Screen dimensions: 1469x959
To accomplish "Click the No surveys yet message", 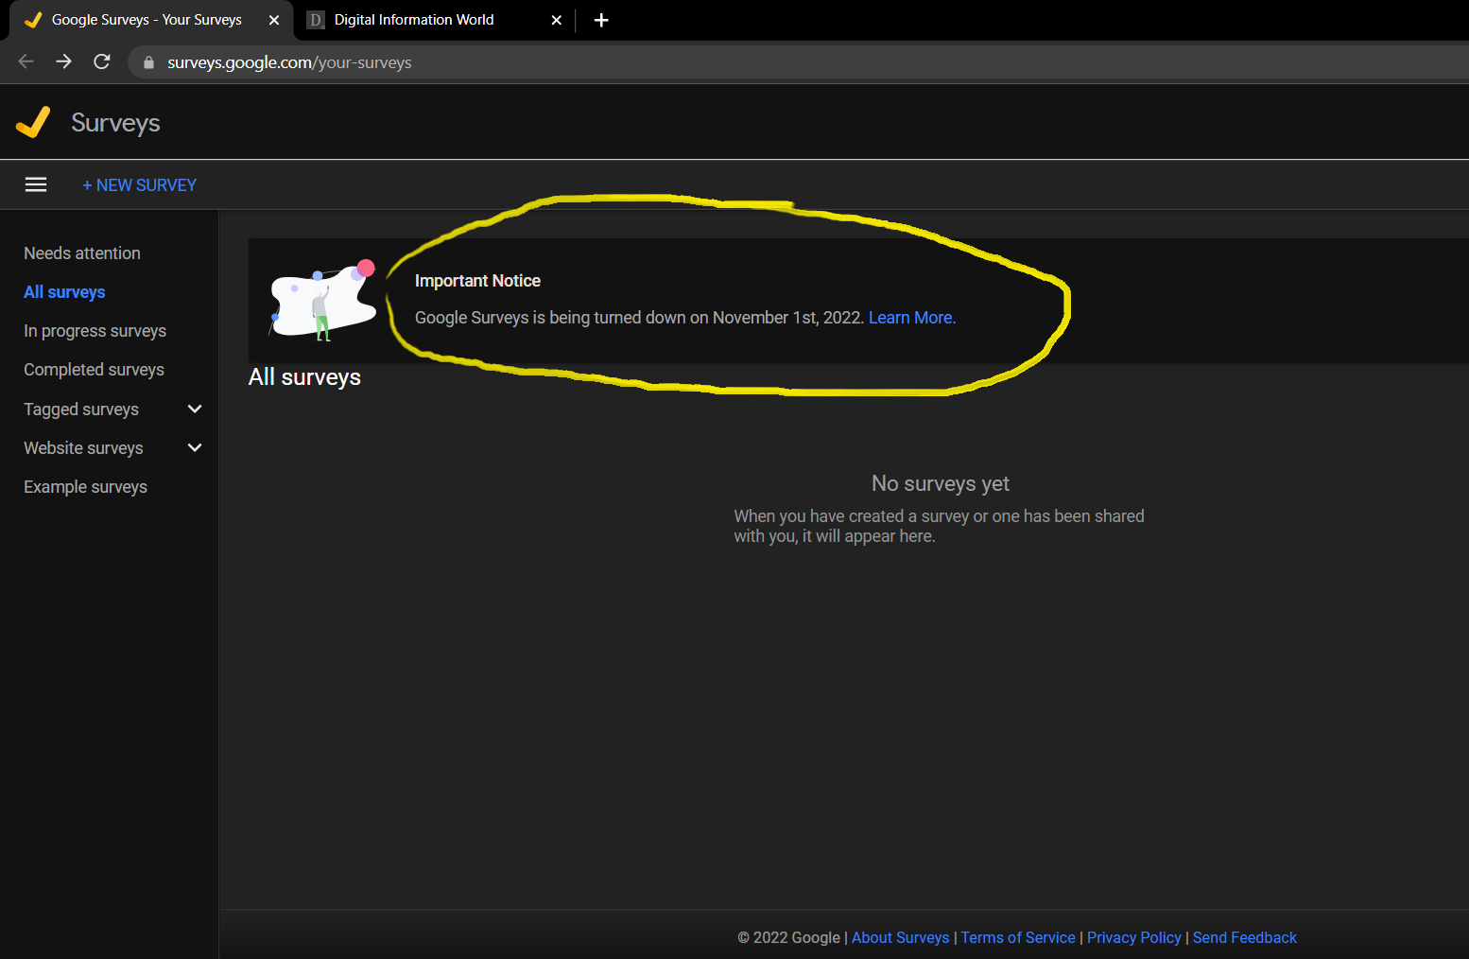I will pos(941,483).
